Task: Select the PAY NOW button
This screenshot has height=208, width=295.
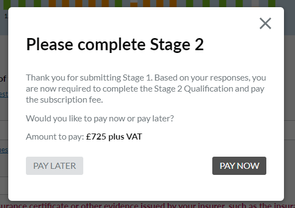Action: coord(239,166)
